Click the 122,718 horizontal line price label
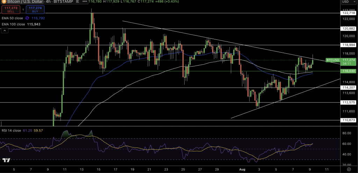The image size is (358, 173). tap(349, 13)
